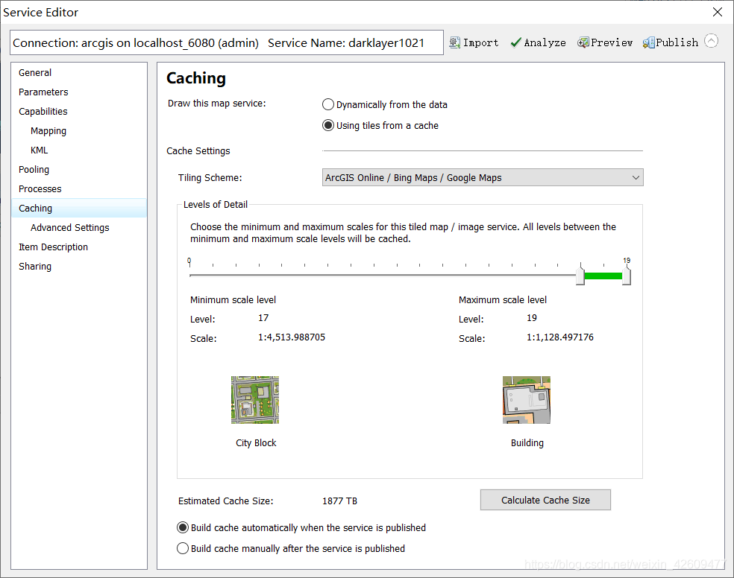The image size is (734, 578).
Task: Go to Capabilities section
Action: coord(78,111)
